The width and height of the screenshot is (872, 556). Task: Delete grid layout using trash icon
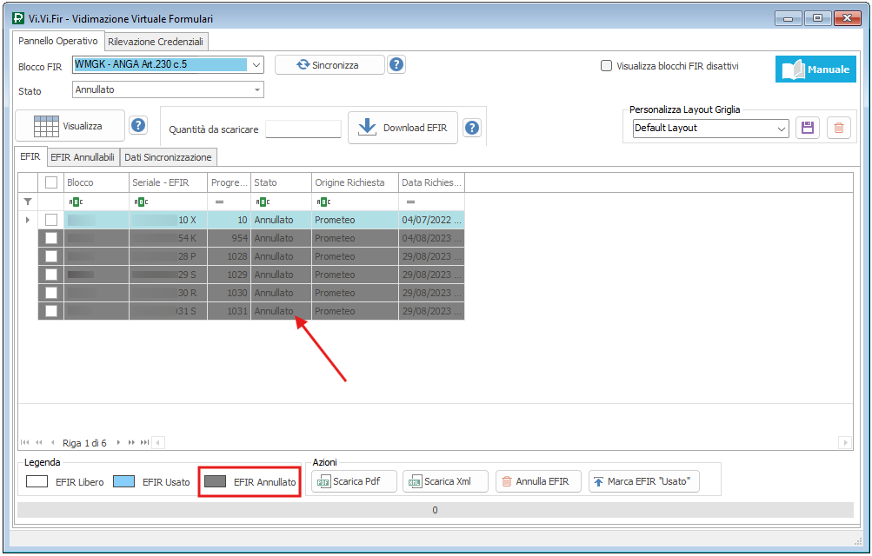[838, 128]
